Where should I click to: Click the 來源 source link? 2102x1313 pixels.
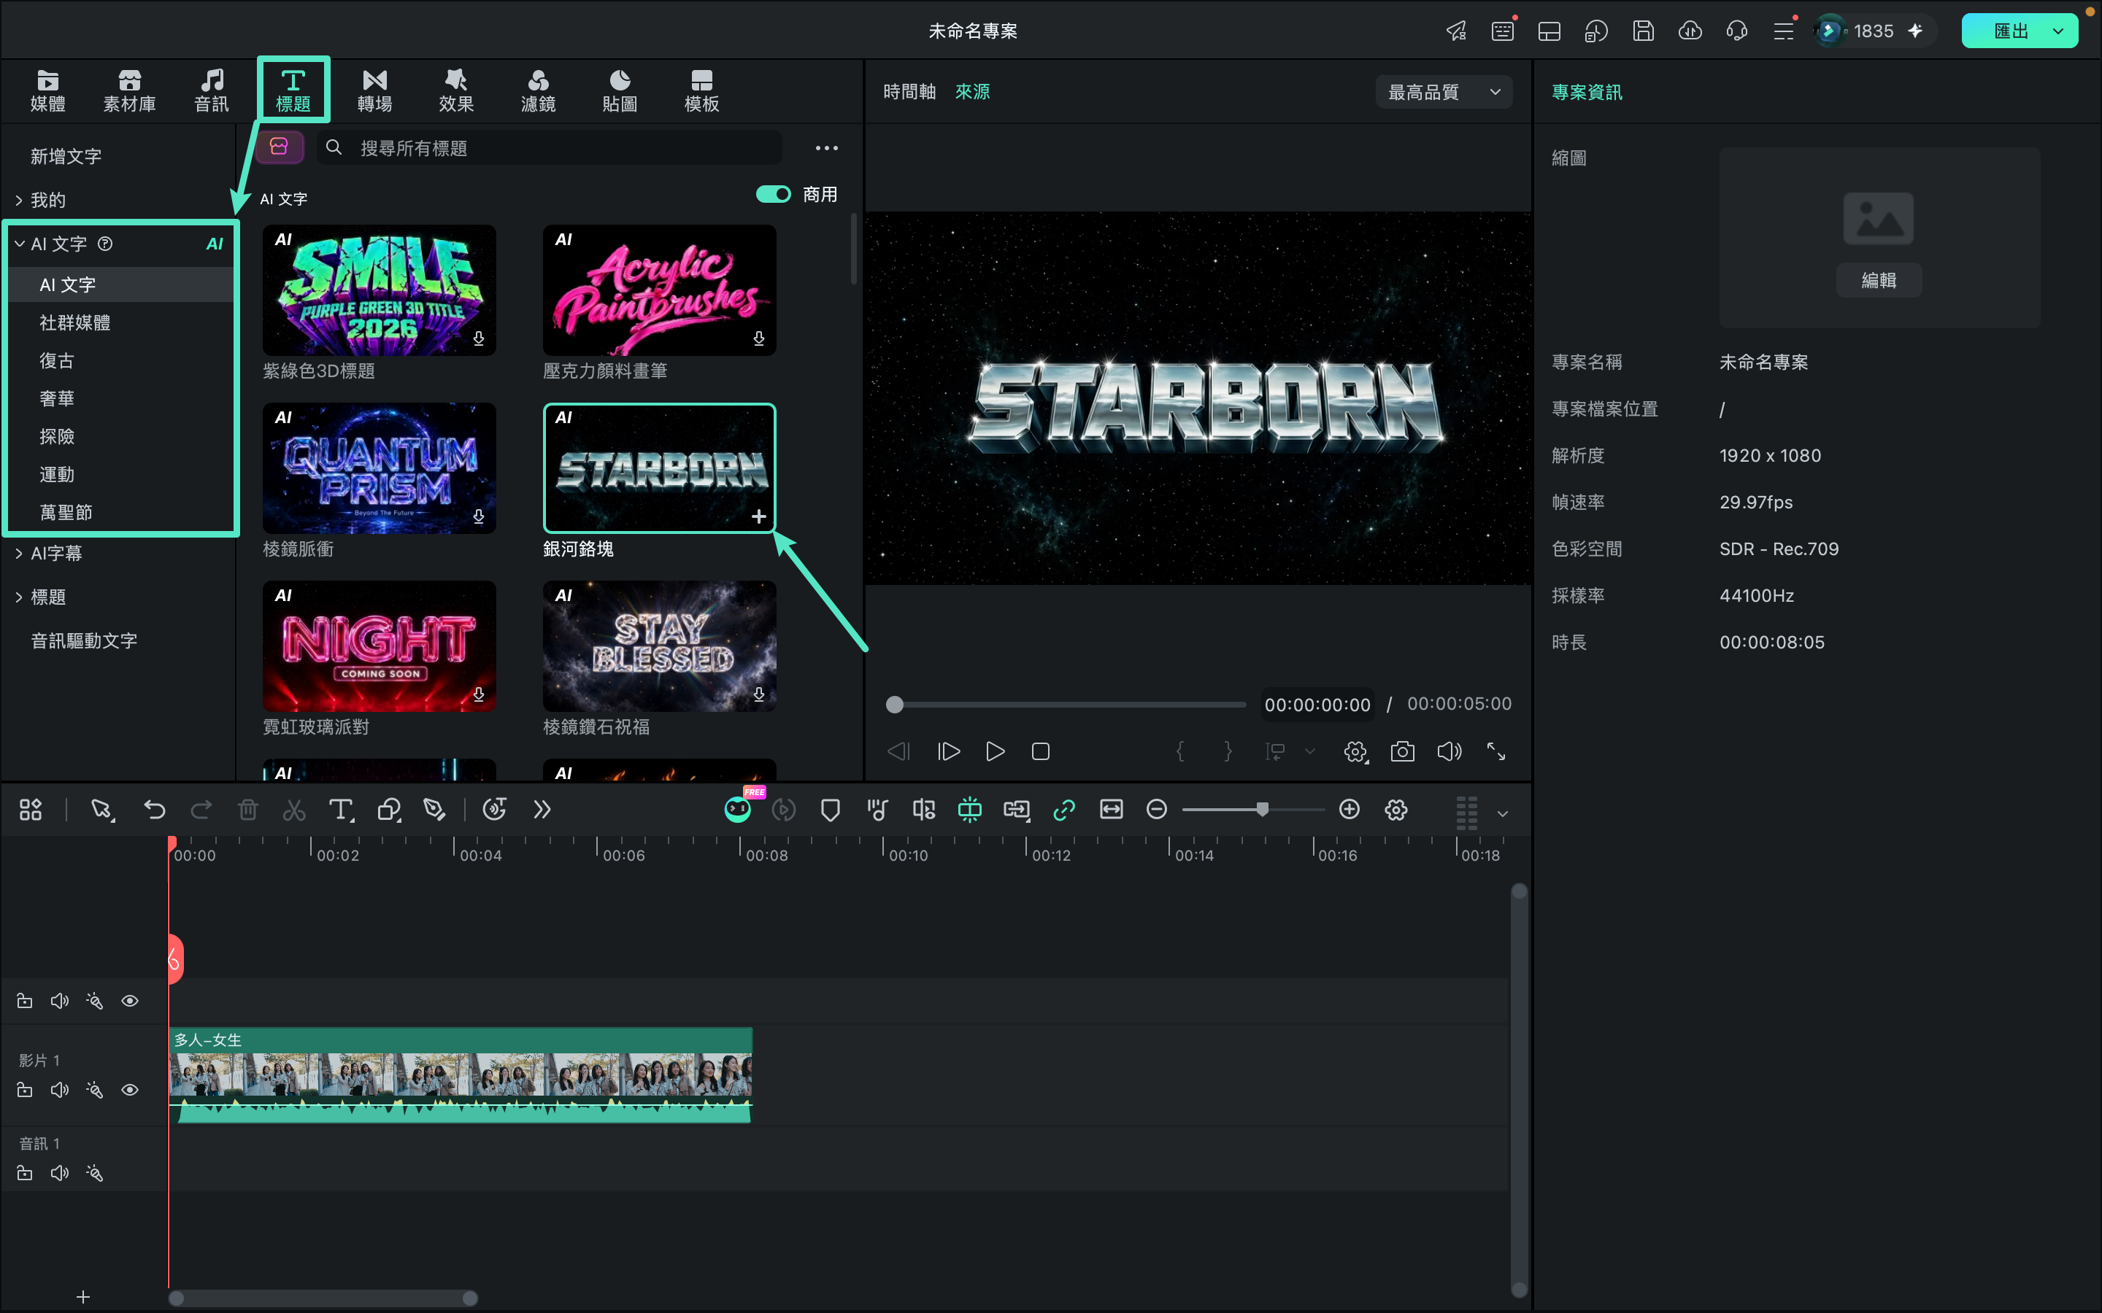(x=972, y=92)
